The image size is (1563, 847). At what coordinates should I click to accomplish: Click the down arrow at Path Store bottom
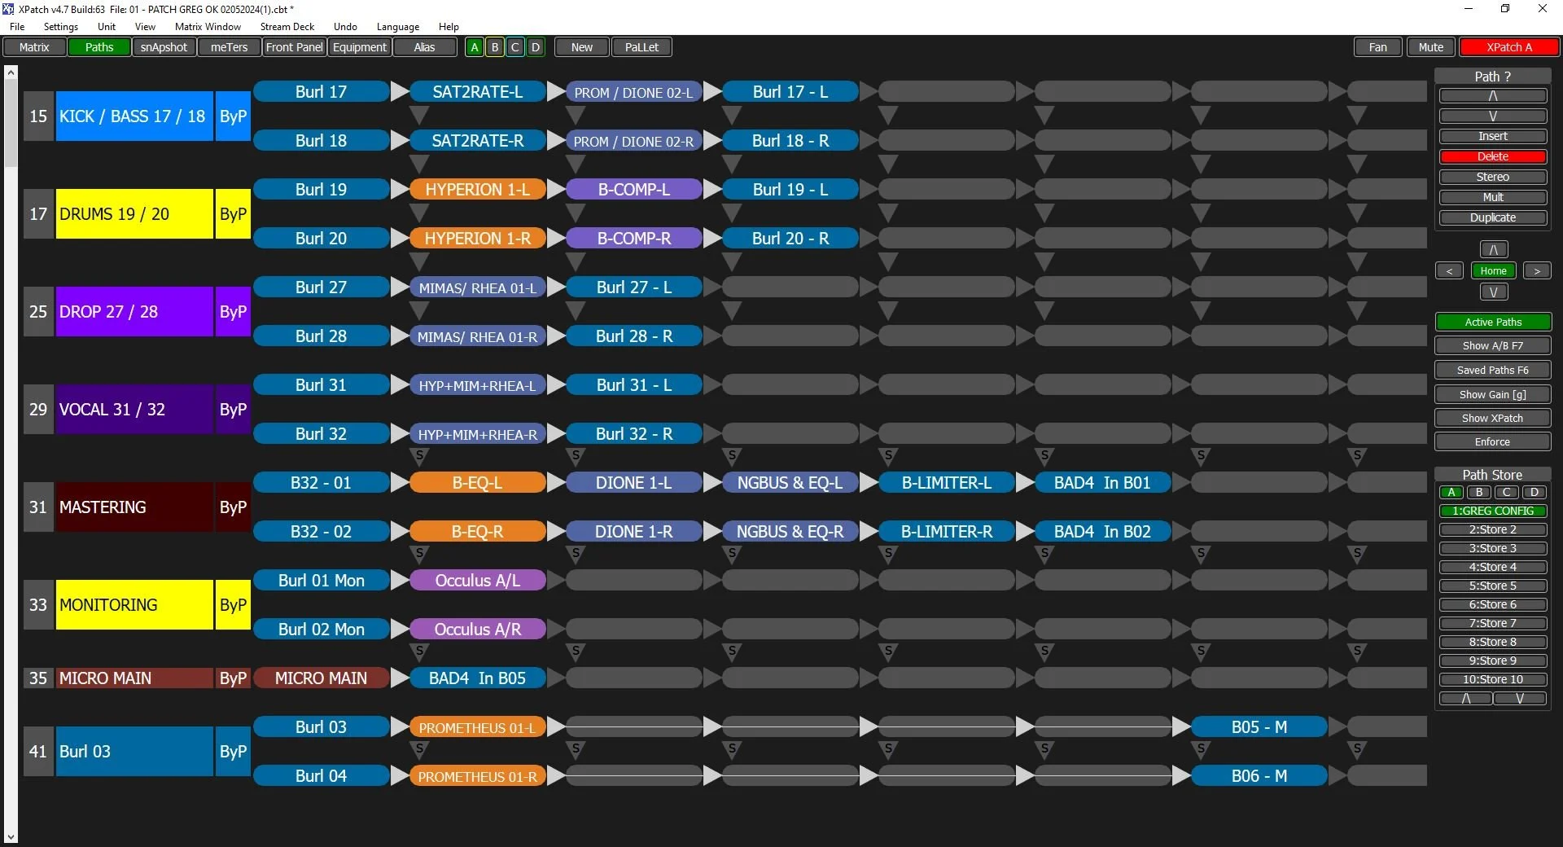[1519, 698]
